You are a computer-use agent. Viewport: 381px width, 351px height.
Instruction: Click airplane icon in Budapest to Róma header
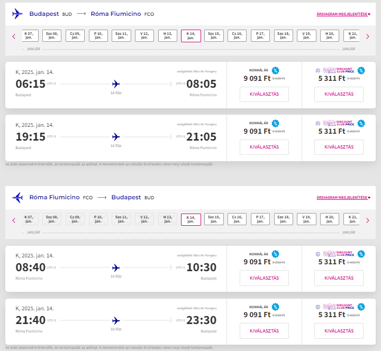tap(17, 14)
